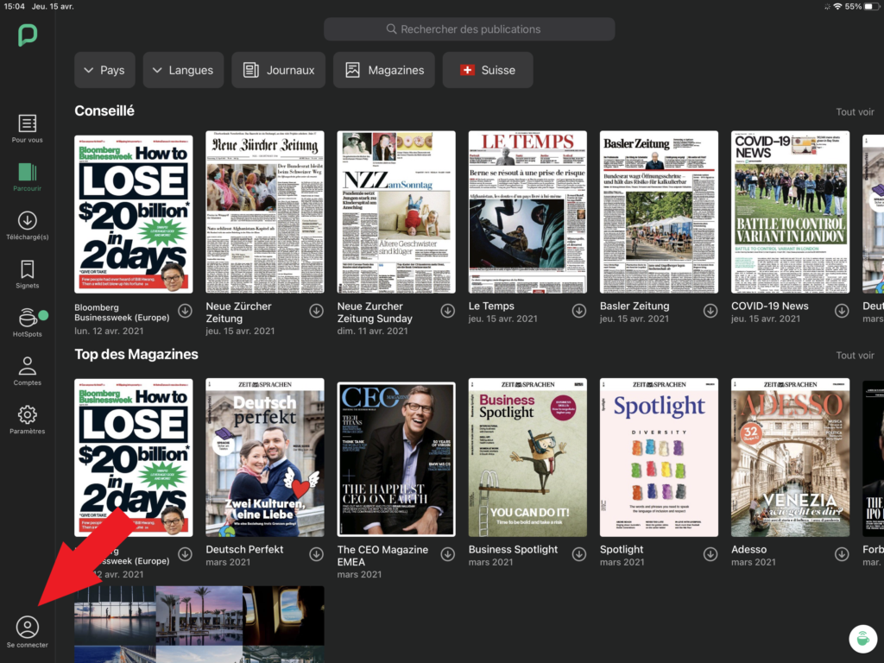Click the Deutsch Perfekt title text
884x663 pixels.
click(244, 549)
